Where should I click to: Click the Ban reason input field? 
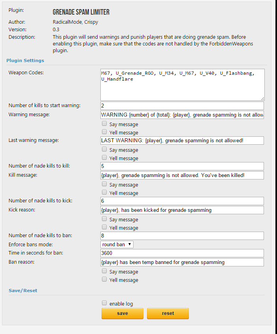182,262
